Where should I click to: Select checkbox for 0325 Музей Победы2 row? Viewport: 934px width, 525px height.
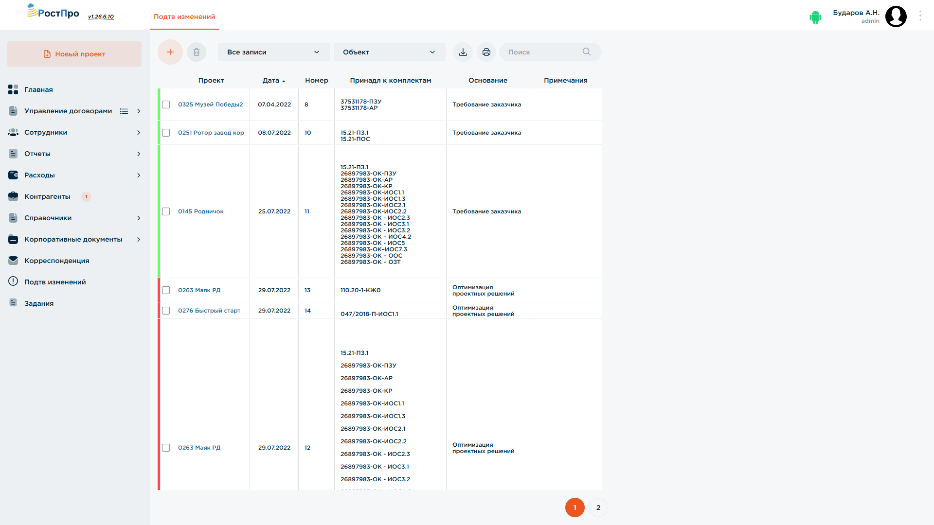166,105
